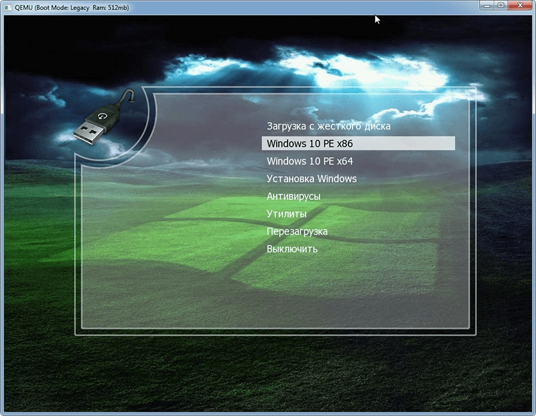Open the Установка Windows menu entry
536x416 pixels.
click(312, 178)
